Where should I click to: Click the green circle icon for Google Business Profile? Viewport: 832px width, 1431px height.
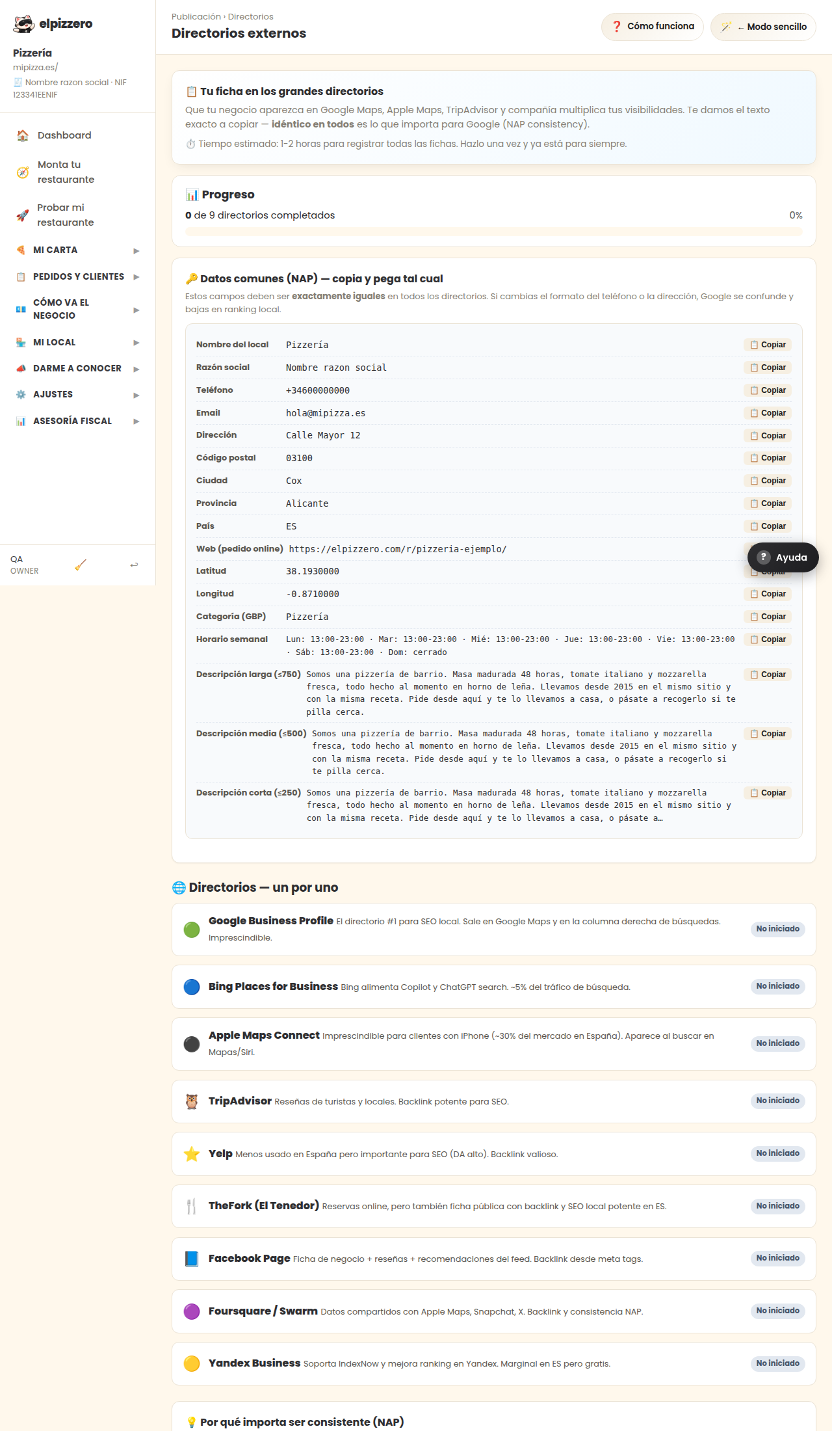(x=192, y=929)
